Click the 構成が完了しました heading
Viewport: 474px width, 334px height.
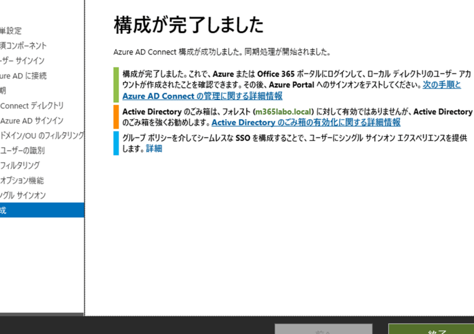(189, 25)
